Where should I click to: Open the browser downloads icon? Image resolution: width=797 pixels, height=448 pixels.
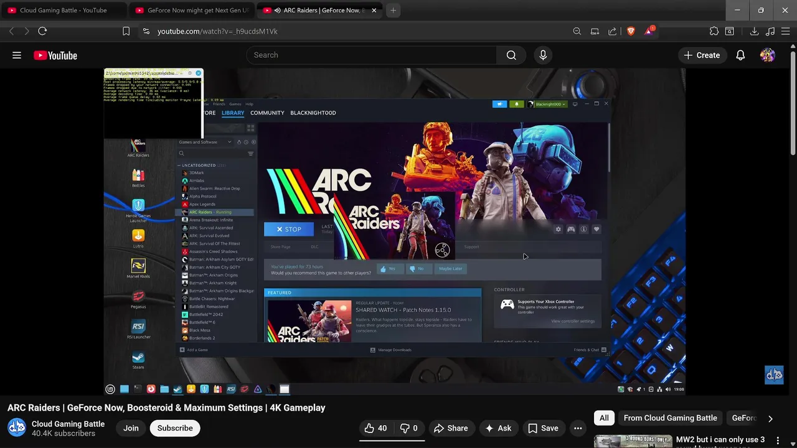tap(754, 31)
